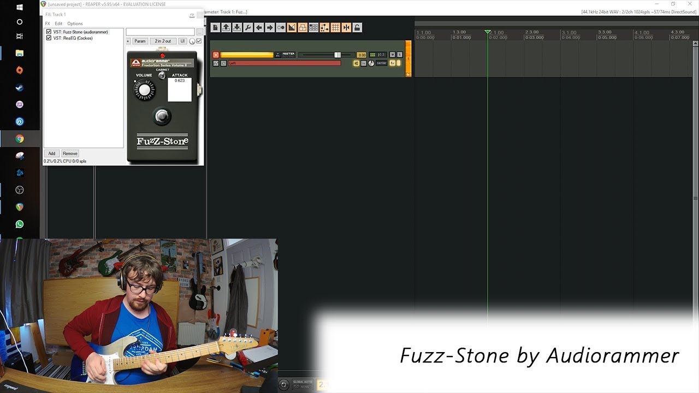
Task: Click the track peak meter -0.3 display
Action: [378, 55]
